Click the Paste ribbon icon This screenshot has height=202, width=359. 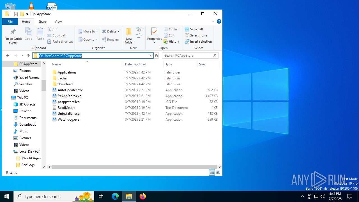(40, 31)
